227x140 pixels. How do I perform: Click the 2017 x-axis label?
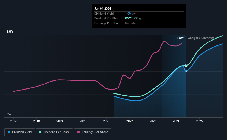[x=14, y=121]
